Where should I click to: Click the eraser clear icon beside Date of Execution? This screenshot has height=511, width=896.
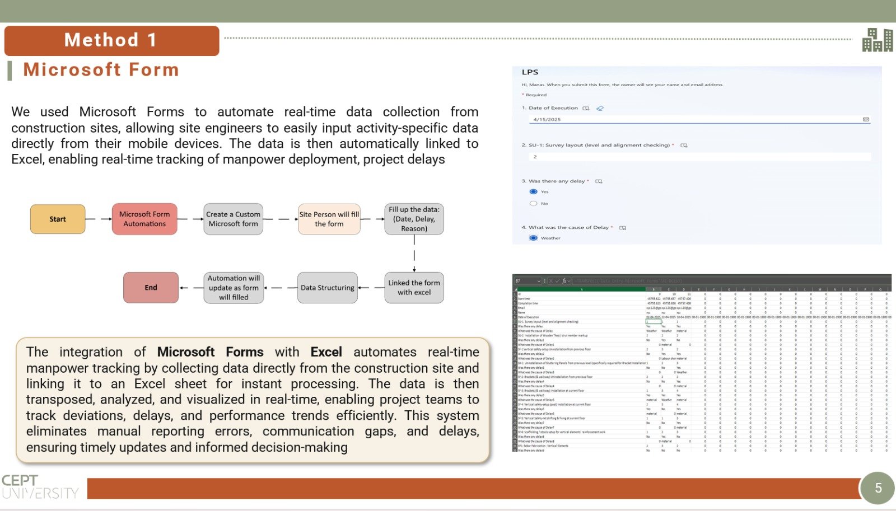pos(600,109)
